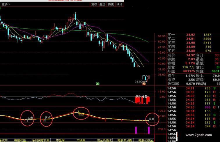220x142 pixels.
Task: Click the 买五 bid price 34.88
Action: [191, 51]
